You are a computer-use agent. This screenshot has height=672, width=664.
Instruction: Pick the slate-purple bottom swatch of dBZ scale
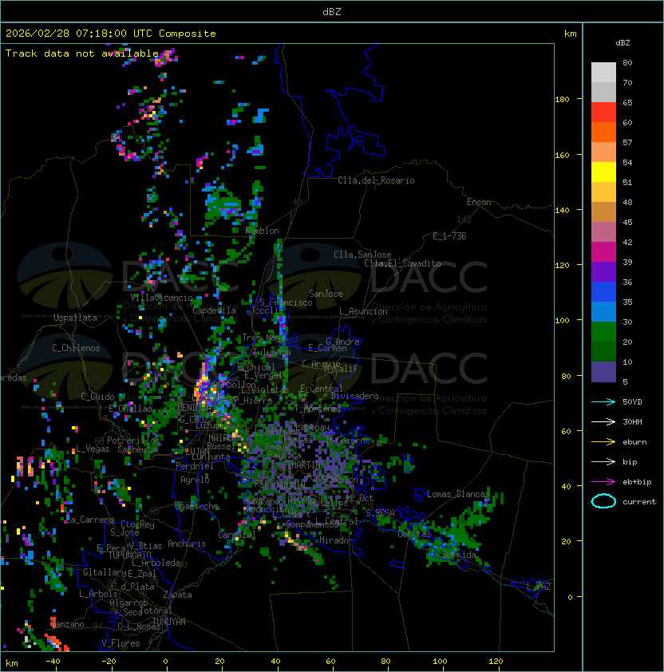tap(603, 372)
